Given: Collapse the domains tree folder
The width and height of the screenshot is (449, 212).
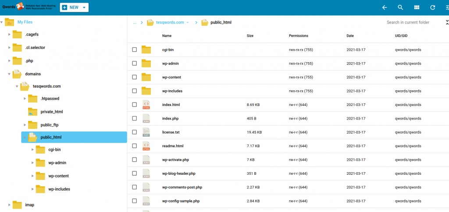Looking at the screenshot, I should coord(10,74).
